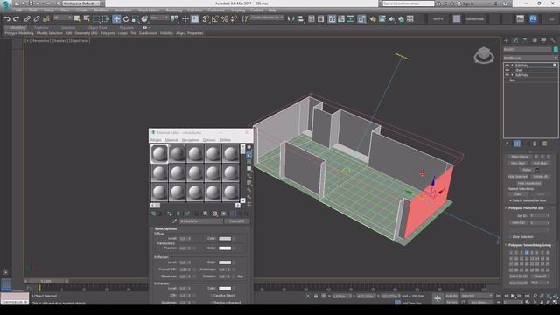Open selection filter dropdown in toolbar
Viewport: 560px width, 315px height.
click(62, 17)
